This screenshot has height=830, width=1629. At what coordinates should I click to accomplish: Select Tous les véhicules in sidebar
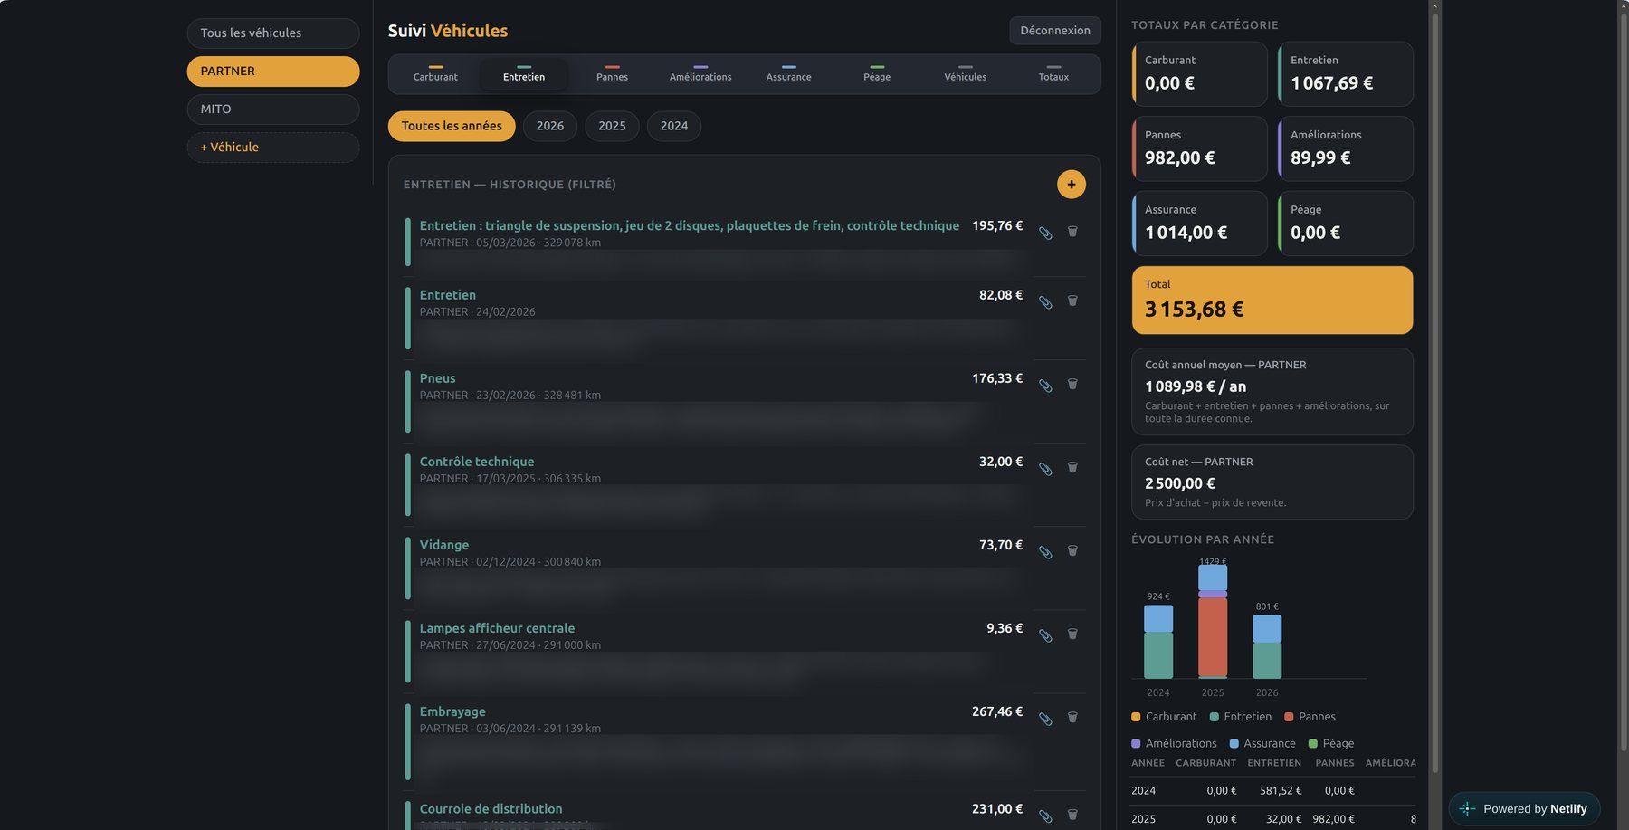coord(273,33)
